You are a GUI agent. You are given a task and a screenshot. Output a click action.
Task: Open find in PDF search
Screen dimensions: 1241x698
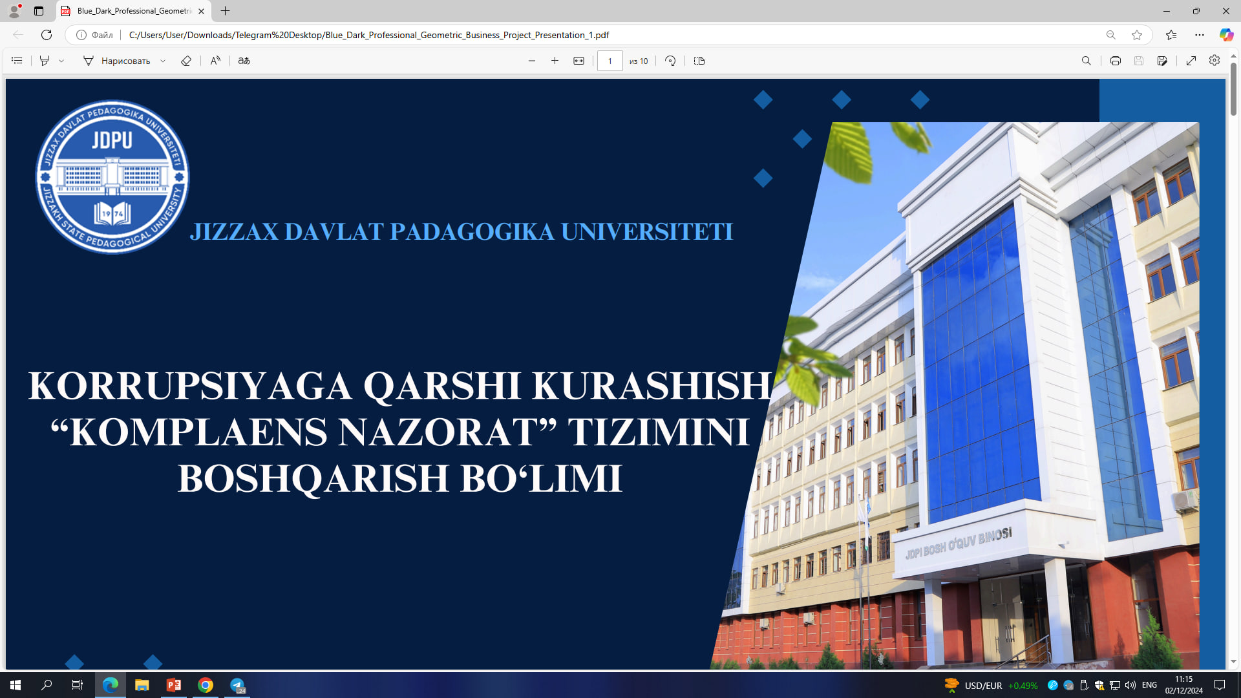point(1087,61)
